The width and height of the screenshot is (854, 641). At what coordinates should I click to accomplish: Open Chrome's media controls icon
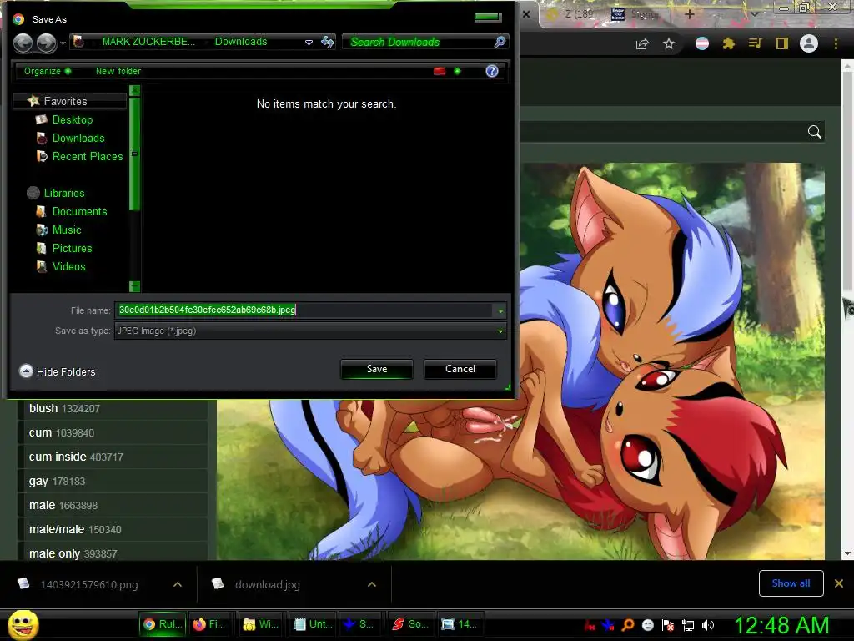pyautogui.click(x=755, y=43)
